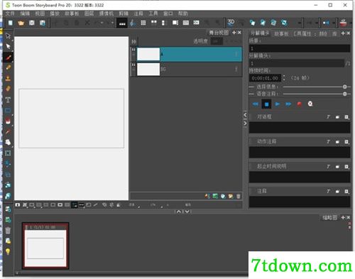
Task: Select the Eraser tool
Action: 8,89
